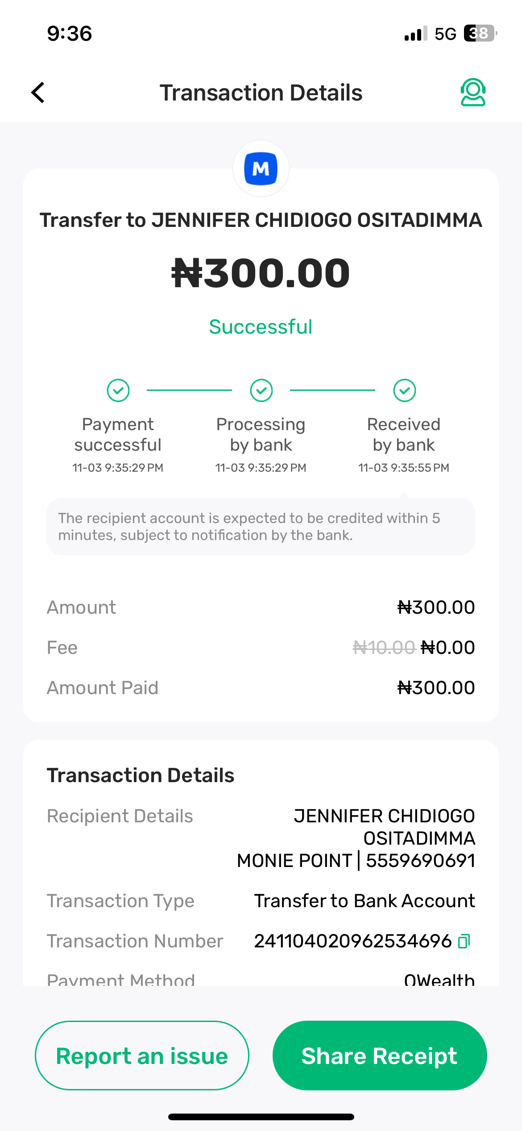The height and width of the screenshot is (1131, 522).
Task: Tap the credited within 5 minutes notice
Action: point(261,526)
